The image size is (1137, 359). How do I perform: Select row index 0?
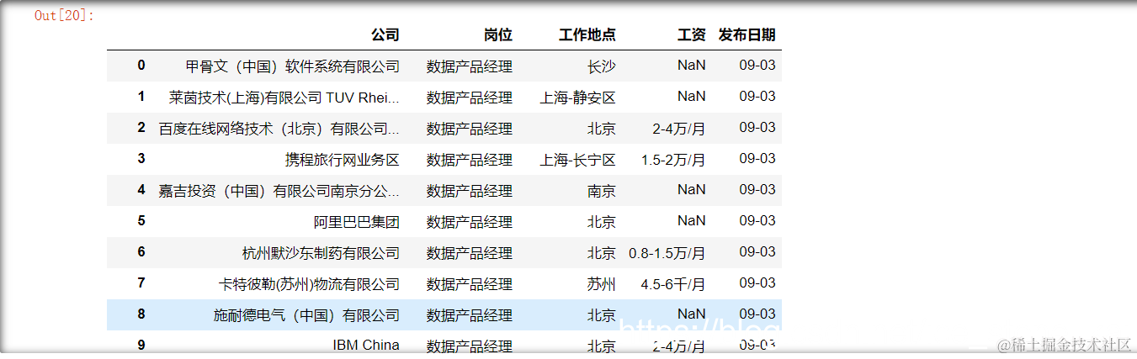click(x=141, y=66)
